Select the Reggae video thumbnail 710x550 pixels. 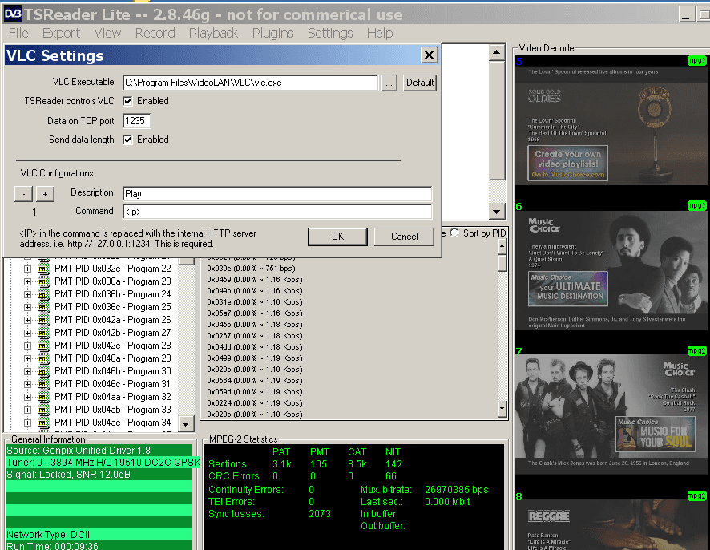tap(611, 525)
